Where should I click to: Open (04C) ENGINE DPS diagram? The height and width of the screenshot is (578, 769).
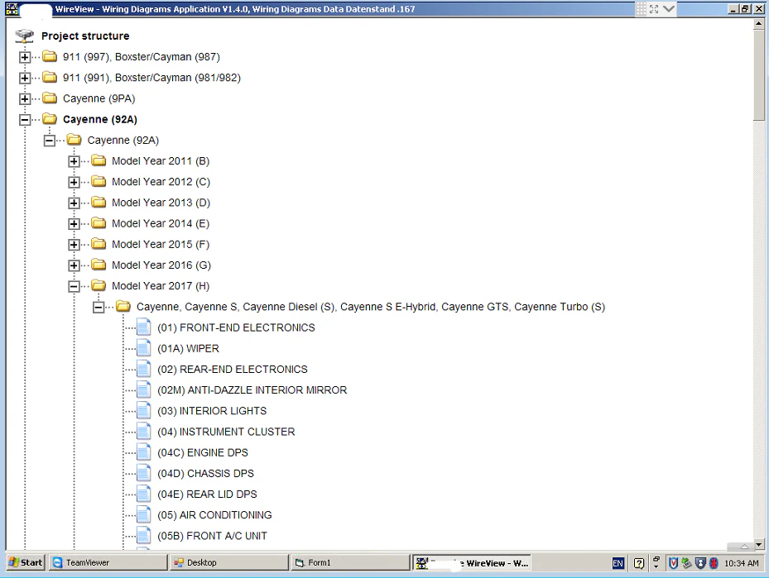[203, 452]
